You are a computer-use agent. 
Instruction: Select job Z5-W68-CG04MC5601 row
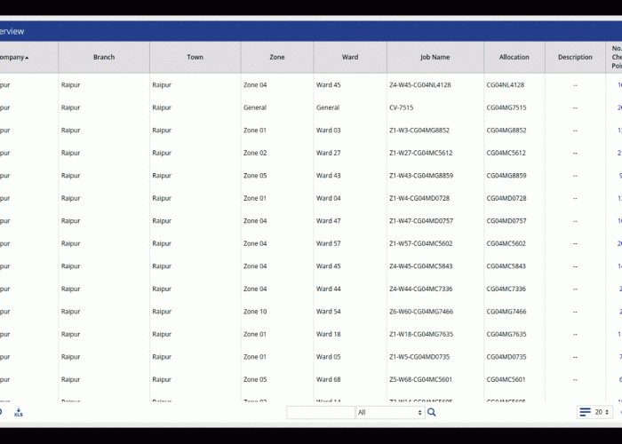(420, 380)
